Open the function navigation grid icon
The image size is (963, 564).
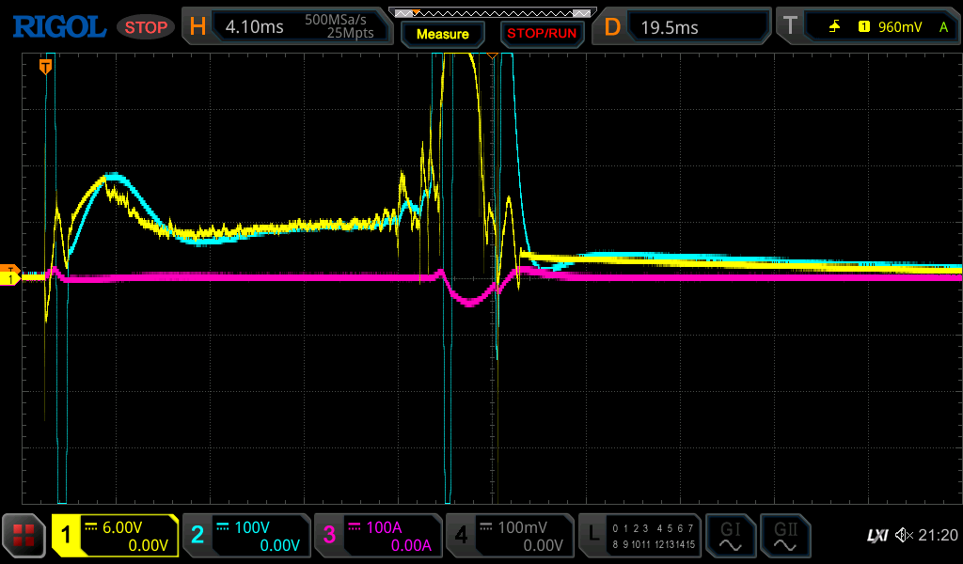click(24, 536)
